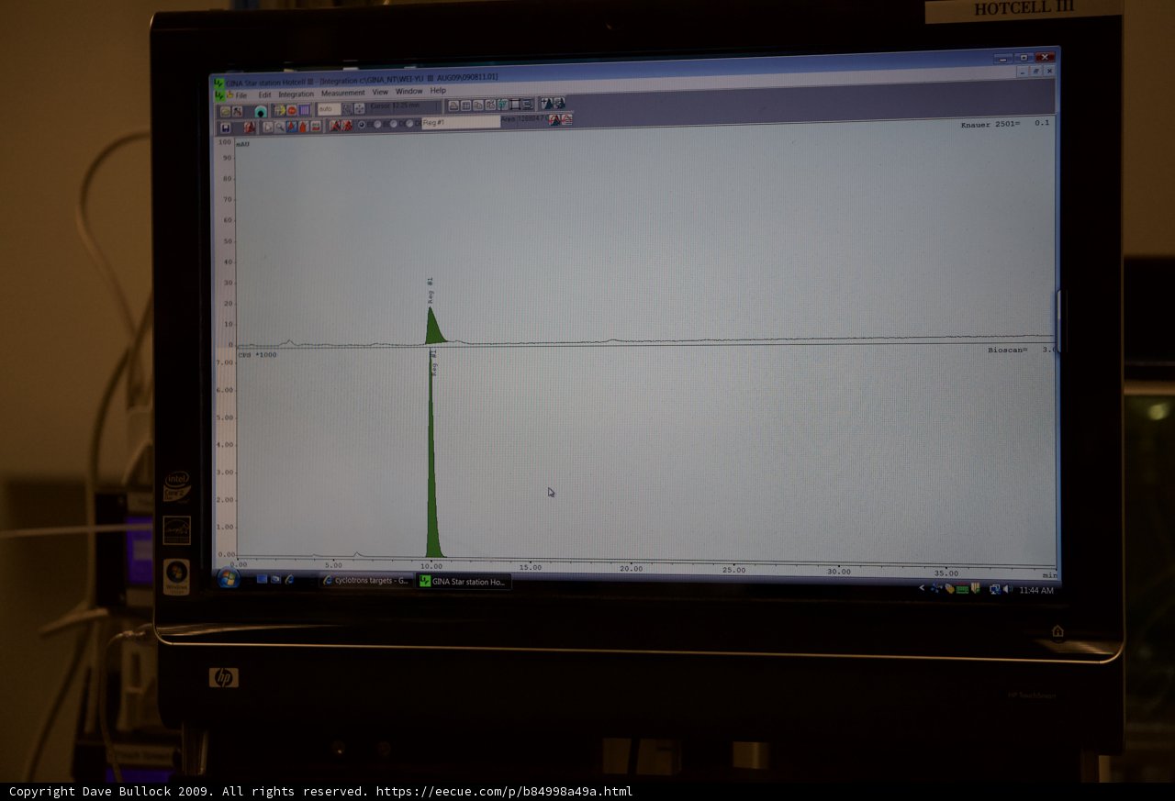This screenshot has width=1175, height=801.
Task: Click 'GINA Star station' taskbar button
Action: click(x=464, y=582)
